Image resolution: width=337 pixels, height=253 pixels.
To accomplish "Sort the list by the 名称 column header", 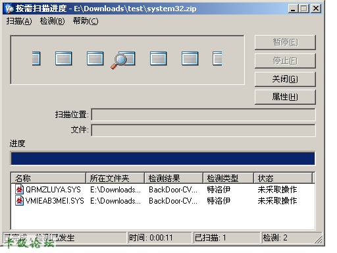I will pyautogui.click(x=48, y=178).
